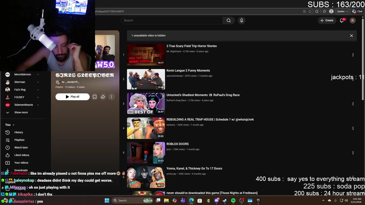Click the YouTube search magnifier button
Screen dimensions: 365x205
point(228,20)
